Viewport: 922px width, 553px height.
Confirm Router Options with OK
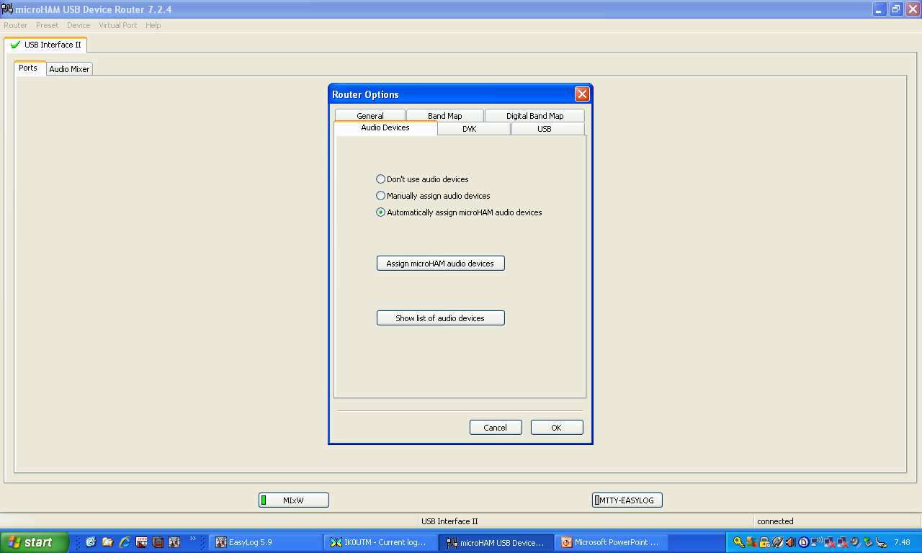coord(557,427)
